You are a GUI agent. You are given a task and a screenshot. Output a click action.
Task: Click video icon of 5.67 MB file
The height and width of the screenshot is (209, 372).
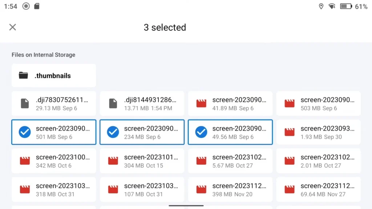(201, 161)
